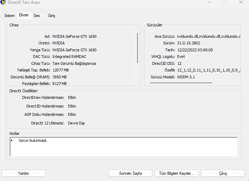Click Tam Görüntü Bağdaştırıcısı text

[x=74, y=63]
